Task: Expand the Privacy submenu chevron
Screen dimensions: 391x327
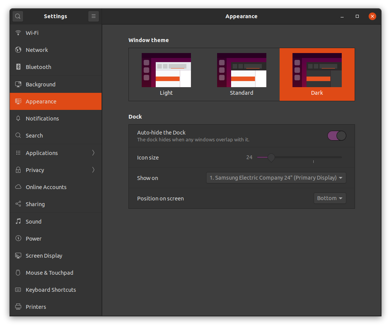Action: (93, 170)
